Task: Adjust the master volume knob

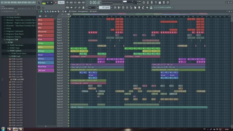Action: point(39,2)
